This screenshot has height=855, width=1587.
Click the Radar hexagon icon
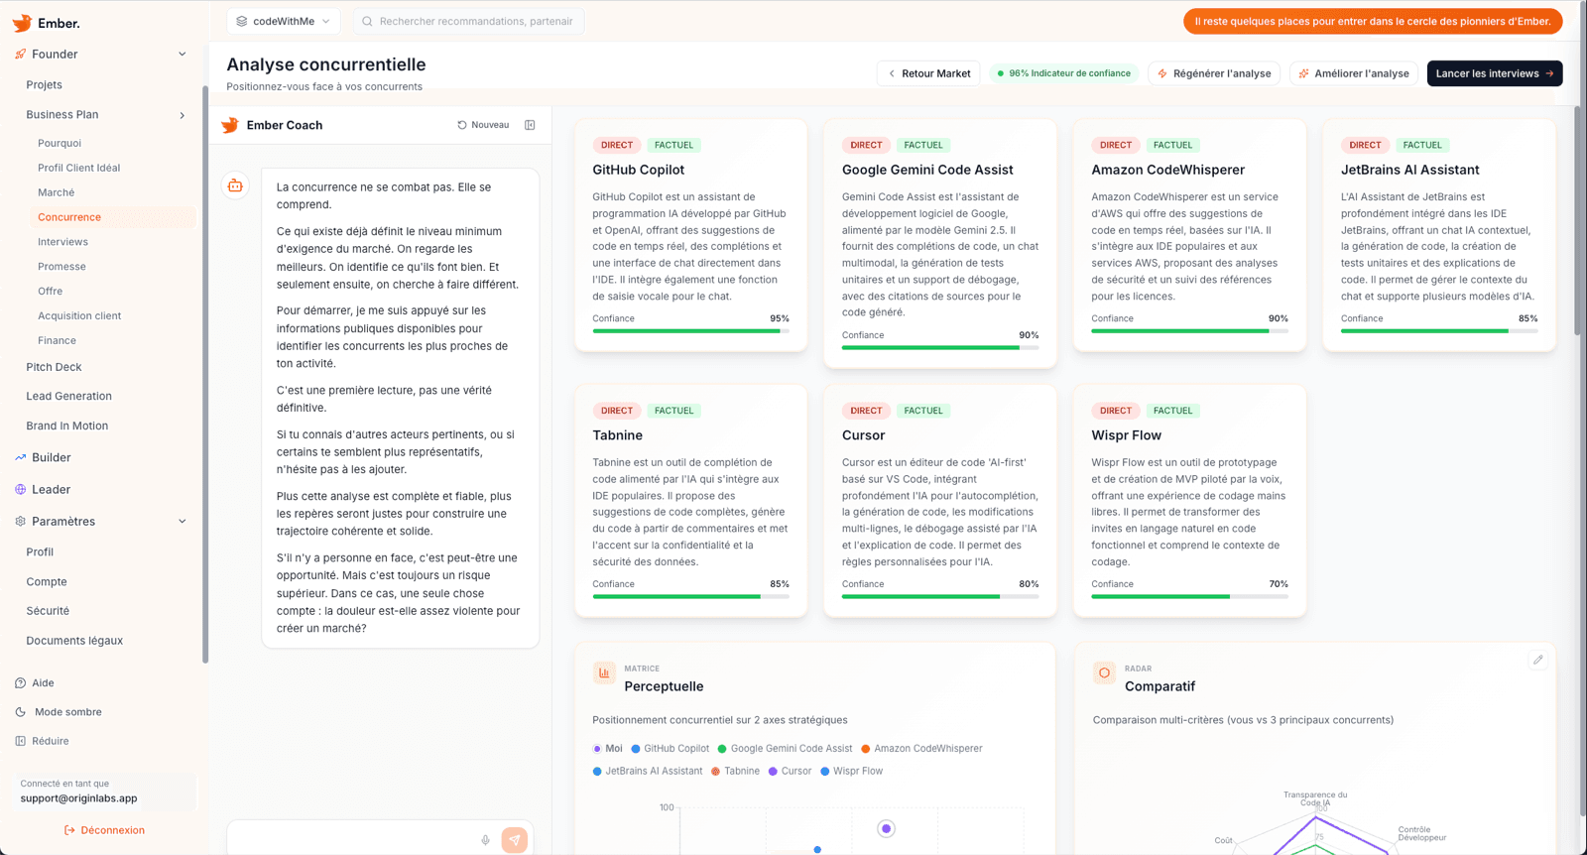pyautogui.click(x=1104, y=672)
